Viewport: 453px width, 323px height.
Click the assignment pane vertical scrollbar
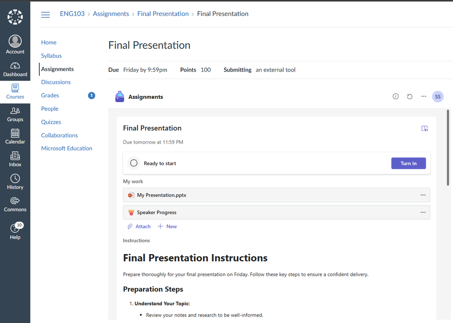coord(448,149)
